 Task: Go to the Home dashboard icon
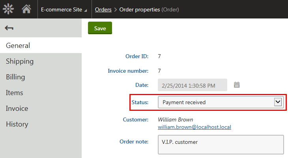(26, 9)
